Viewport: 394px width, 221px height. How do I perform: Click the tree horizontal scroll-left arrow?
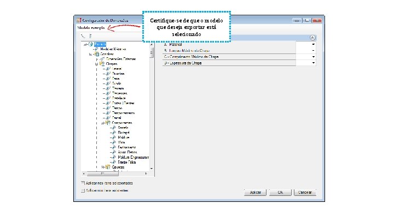click(84, 174)
